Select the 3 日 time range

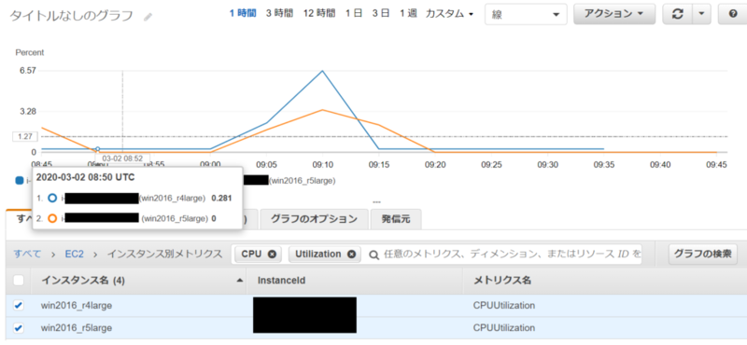pyautogui.click(x=381, y=14)
